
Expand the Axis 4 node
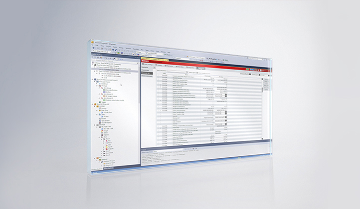101,155
